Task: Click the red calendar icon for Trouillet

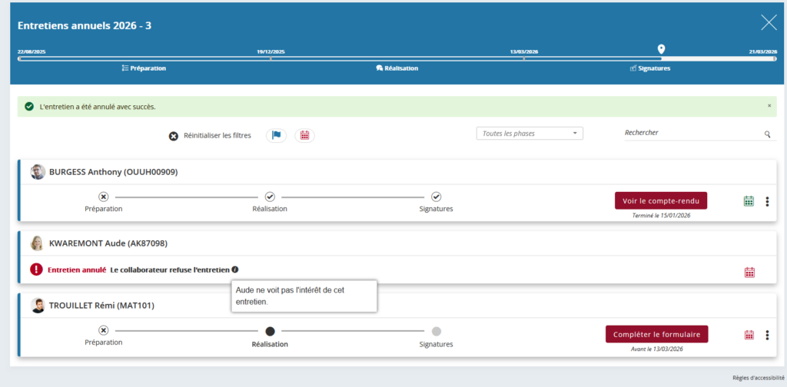Action: click(x=749, y=335)
